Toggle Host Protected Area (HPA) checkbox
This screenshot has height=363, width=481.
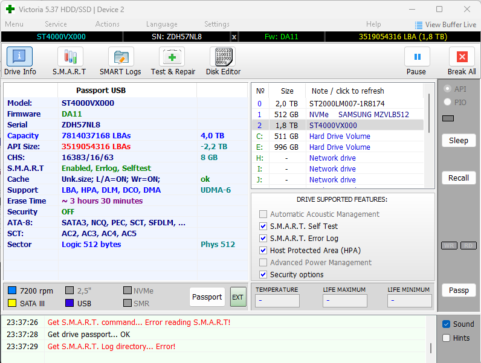pos(263,251)
